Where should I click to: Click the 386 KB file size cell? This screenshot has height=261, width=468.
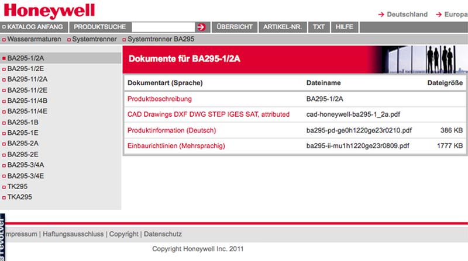[x=452, y=131]
